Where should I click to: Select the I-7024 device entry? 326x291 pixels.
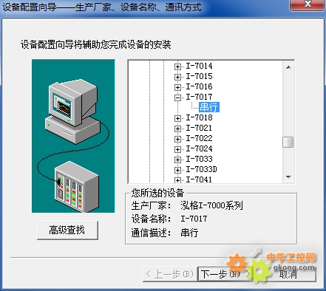(199, 148)
